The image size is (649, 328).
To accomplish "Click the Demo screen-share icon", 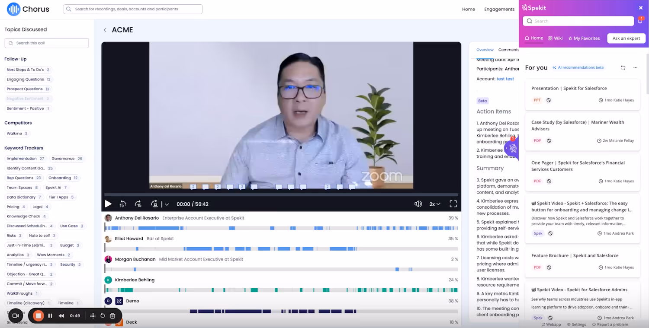I will pyautogui.click(x=119, y=301).
